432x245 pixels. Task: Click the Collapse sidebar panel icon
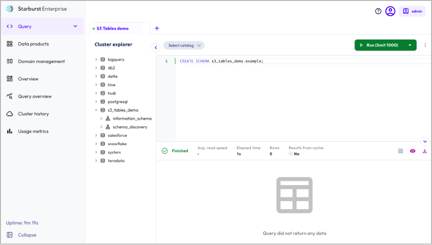coord(9,235)
